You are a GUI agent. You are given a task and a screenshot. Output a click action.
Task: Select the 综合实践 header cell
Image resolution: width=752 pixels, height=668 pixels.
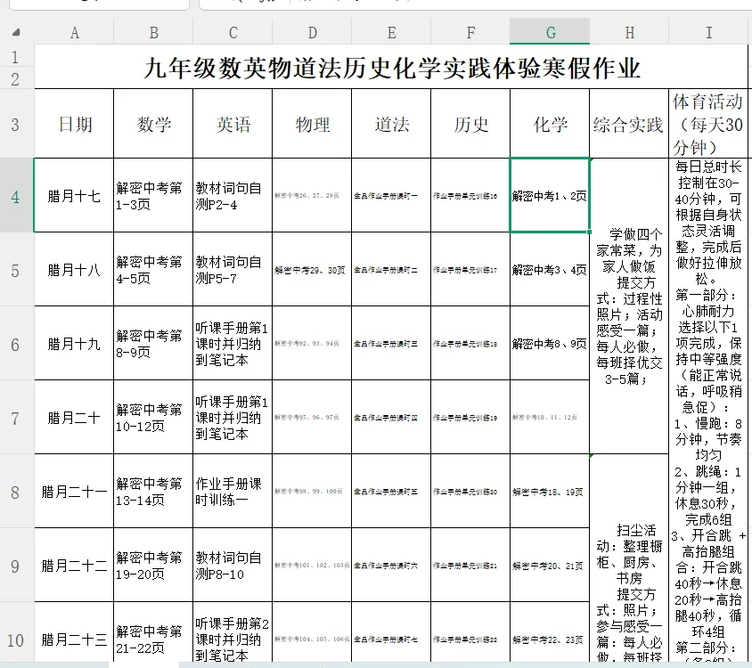click(x=629, y=124)
